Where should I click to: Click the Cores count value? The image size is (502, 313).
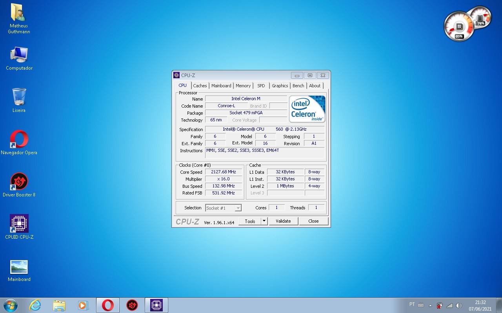pyautogui.click(x=276, y=208)
